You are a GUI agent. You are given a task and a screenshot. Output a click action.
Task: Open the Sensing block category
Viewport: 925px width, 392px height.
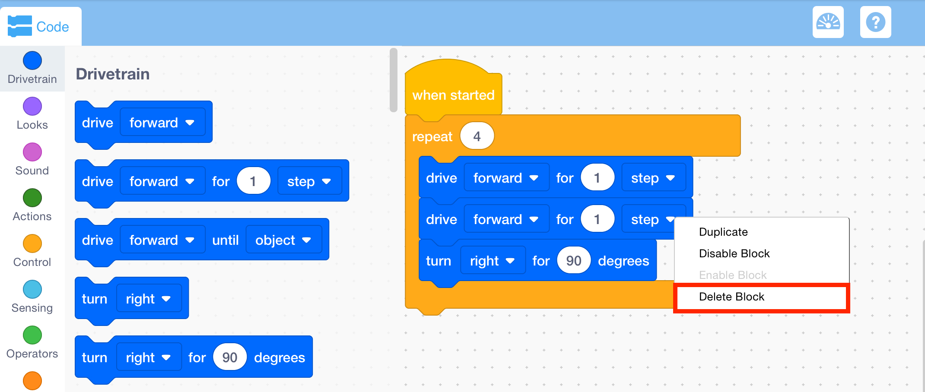coord(32,289)
